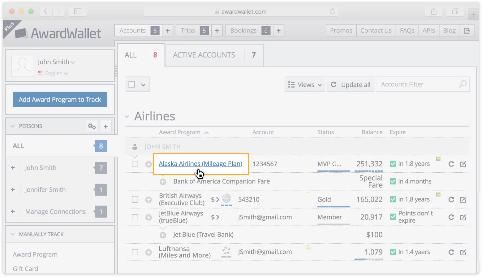Expand Alaska Airlines row plus icon
Image resolution: width=482 pixels, height=277 pixels.
pos(148,164)
